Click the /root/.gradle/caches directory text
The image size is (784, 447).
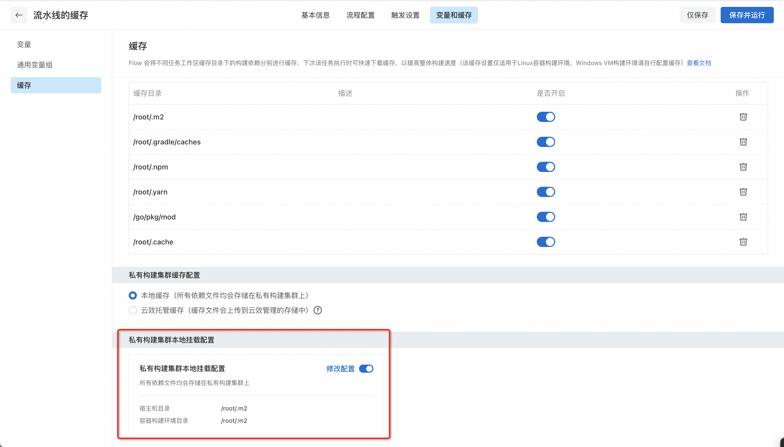(167, 142)
